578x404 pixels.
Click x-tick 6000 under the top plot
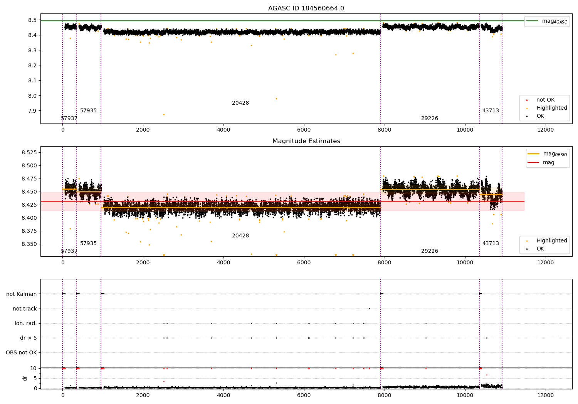304,130
